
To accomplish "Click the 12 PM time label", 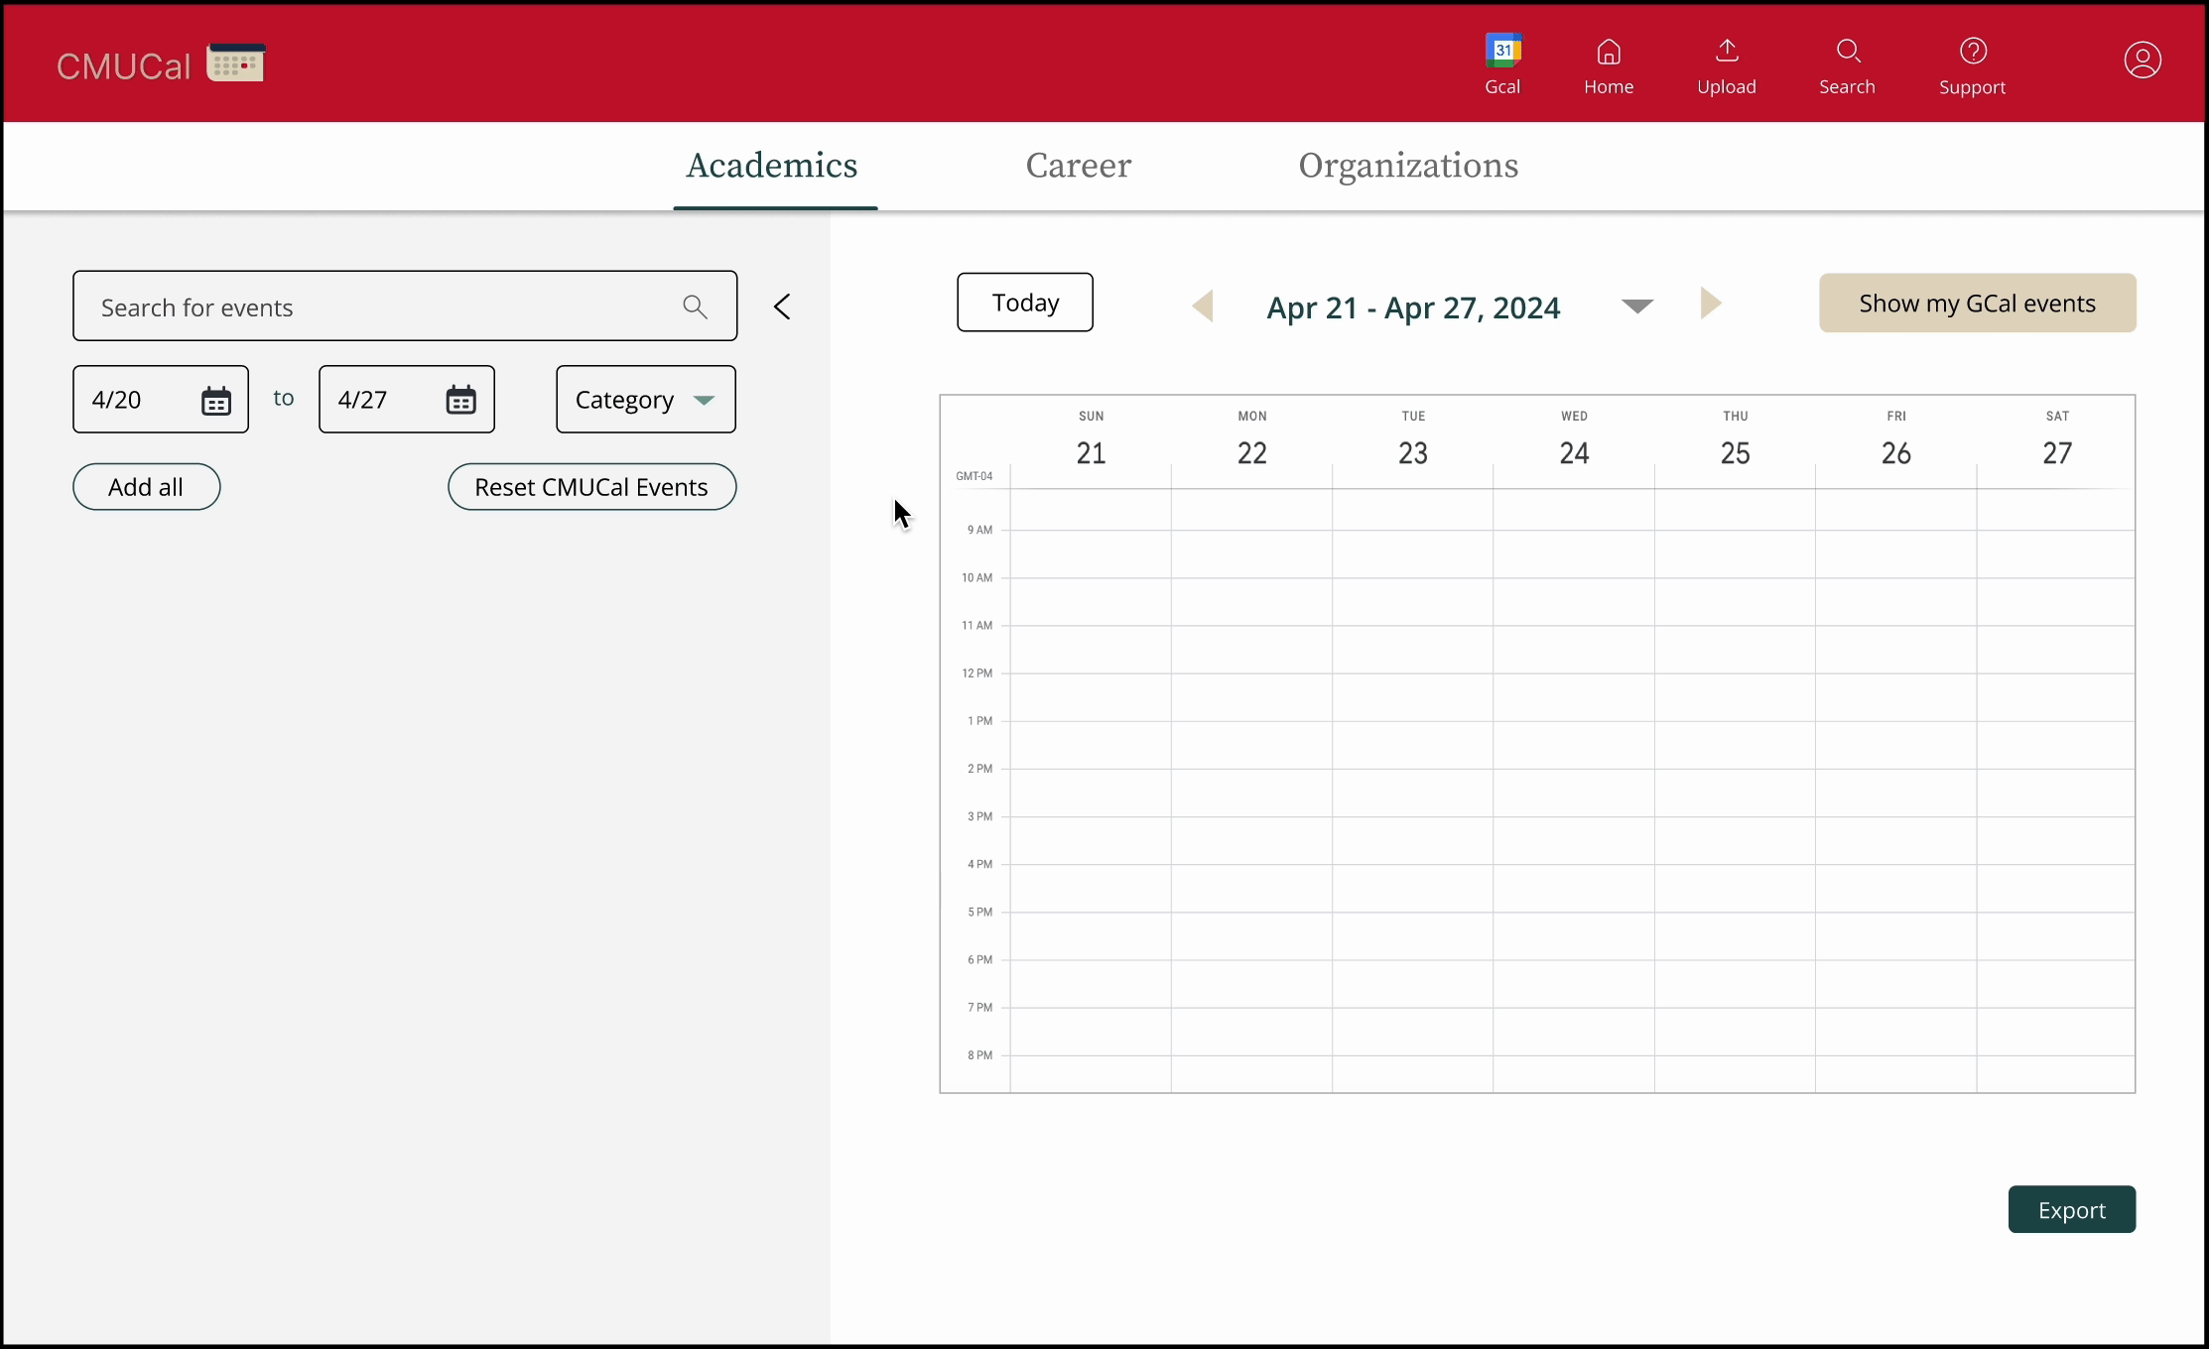I will coord(977,674).
